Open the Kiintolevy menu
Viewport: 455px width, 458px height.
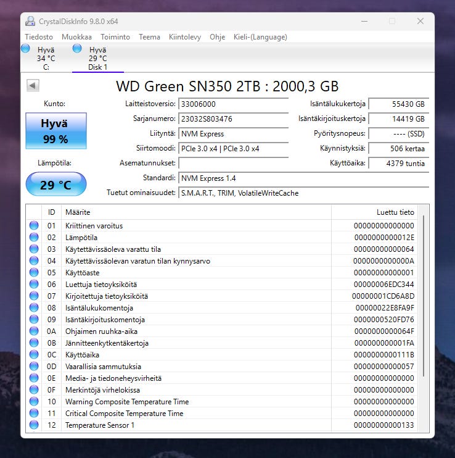[x=185, y=37]
